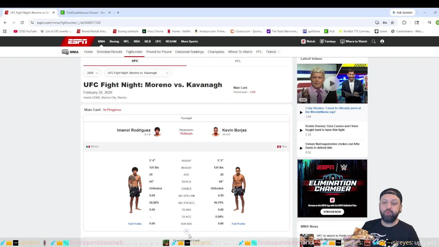The width and height of the screenshot is (439, 247).
Task: Select NBA in ESPN top navigation
Action: coord(137,42)
